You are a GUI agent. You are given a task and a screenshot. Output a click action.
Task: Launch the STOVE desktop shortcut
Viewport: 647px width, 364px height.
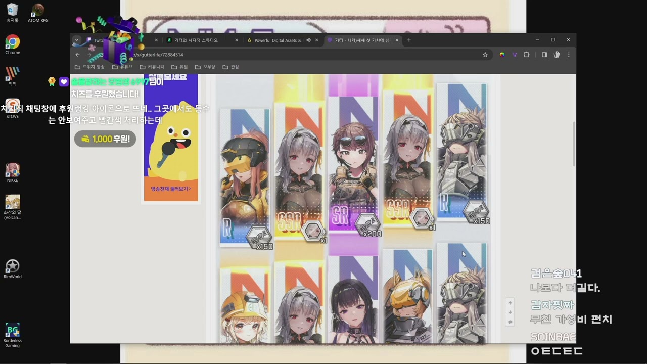12,109
